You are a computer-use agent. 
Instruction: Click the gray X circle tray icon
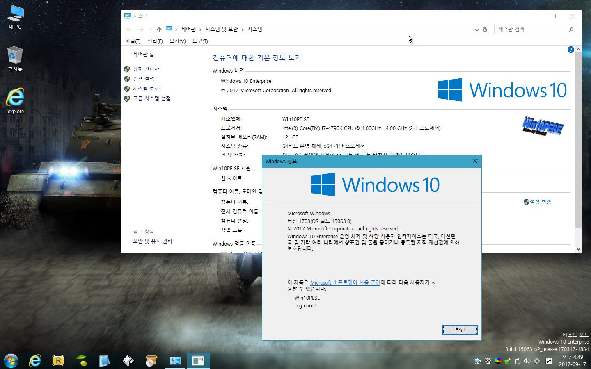coord(537,361)
